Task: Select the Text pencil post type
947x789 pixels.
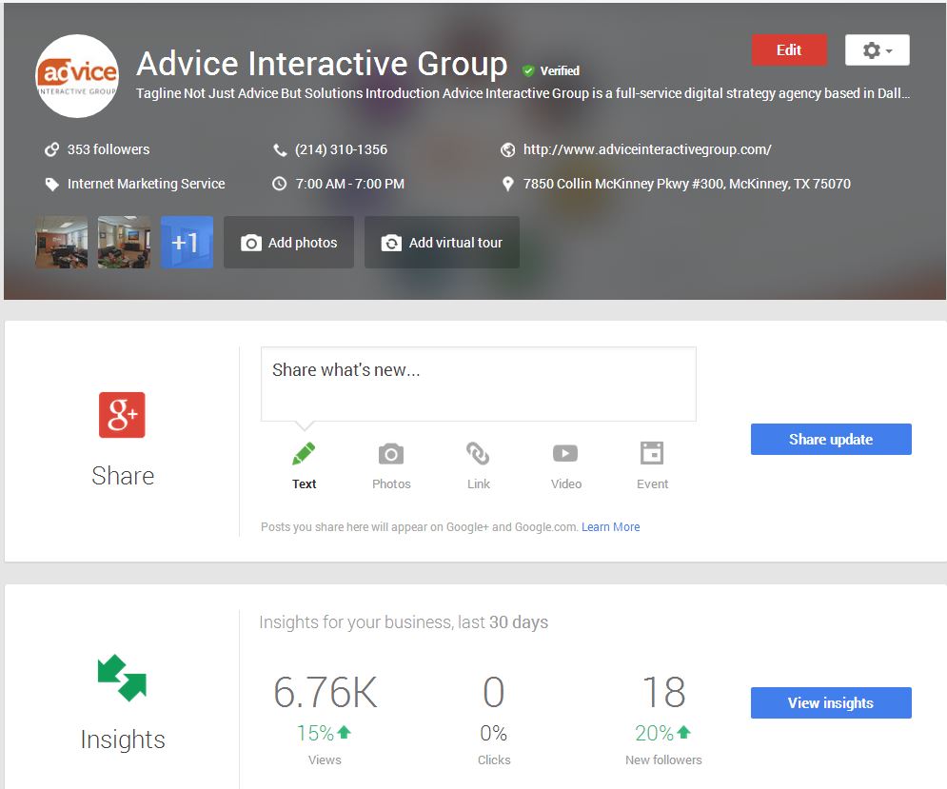Action: (x=304, y=465)
